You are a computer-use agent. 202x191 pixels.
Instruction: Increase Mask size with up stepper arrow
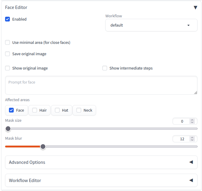192,120
